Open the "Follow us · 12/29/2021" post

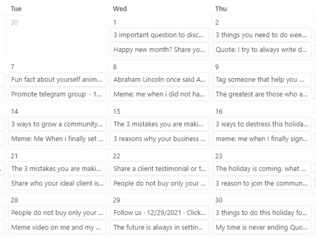(x=160, y=213)
